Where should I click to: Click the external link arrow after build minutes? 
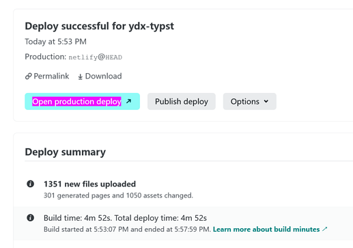325,229
